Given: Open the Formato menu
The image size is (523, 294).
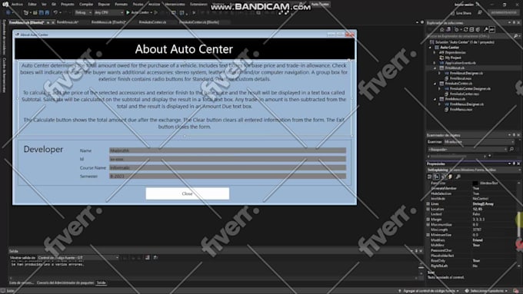Looking at the screenshot, I should 121,5.
